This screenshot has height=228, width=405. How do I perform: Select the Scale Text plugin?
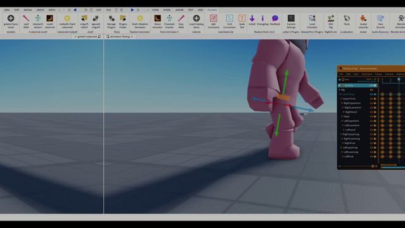click(242, 21)
